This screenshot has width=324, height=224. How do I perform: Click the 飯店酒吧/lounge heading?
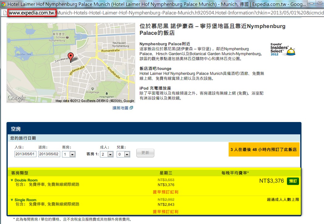[x=156, y=68]
